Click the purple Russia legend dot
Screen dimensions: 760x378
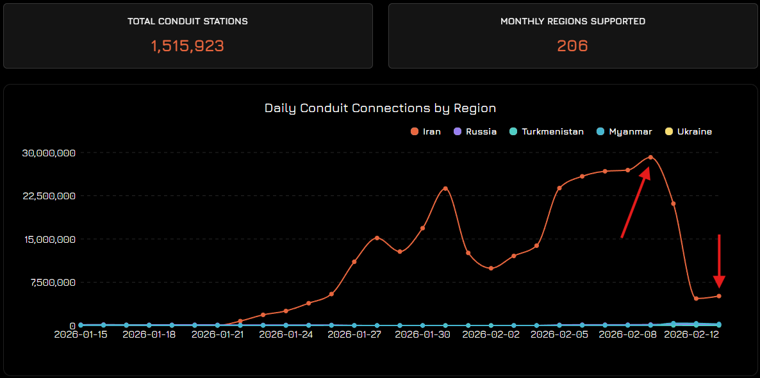coord(459,131)
